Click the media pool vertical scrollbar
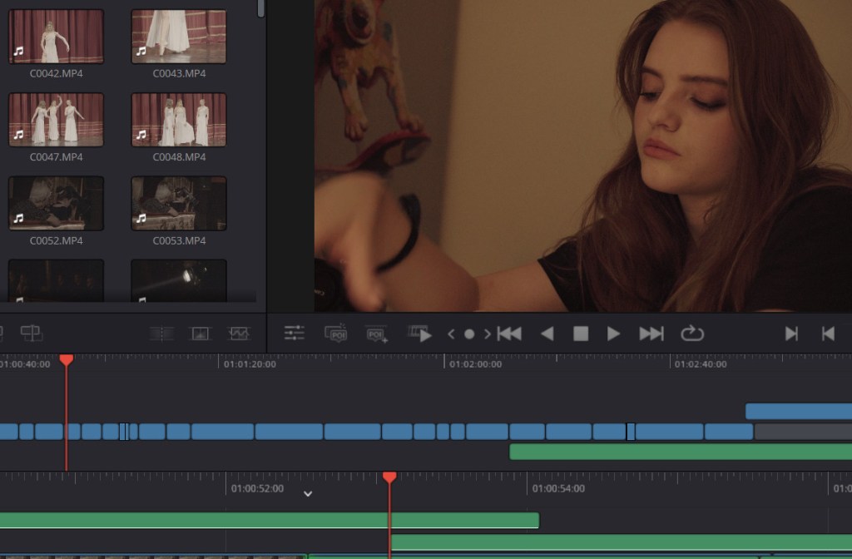Image resolution: width=852 pixels, height=559 pixels. [261, 8]
